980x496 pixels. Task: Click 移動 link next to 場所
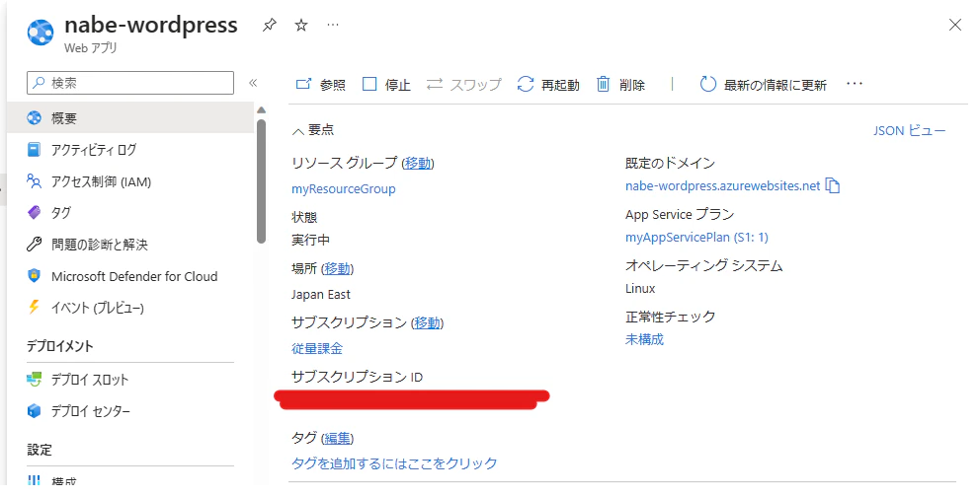(x=337, y=268)
